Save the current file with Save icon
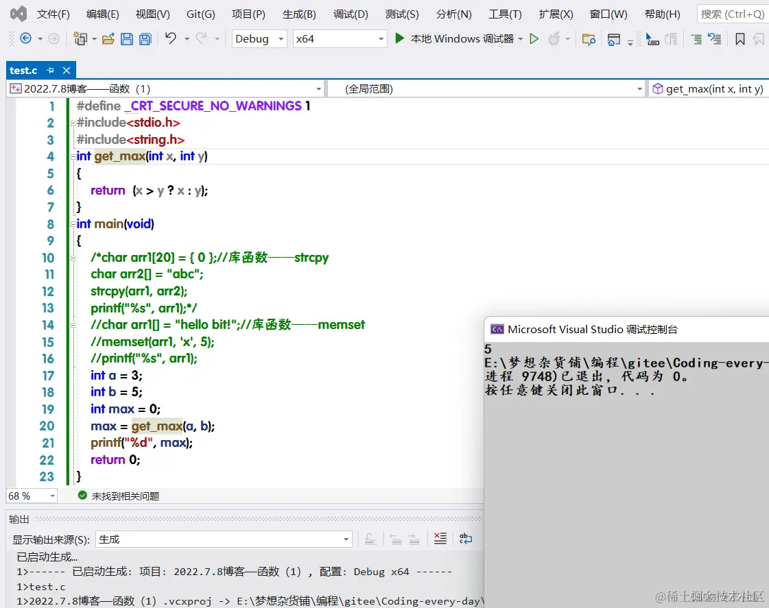The width and height of the screenshot is (769, 608). pos(126,38)
